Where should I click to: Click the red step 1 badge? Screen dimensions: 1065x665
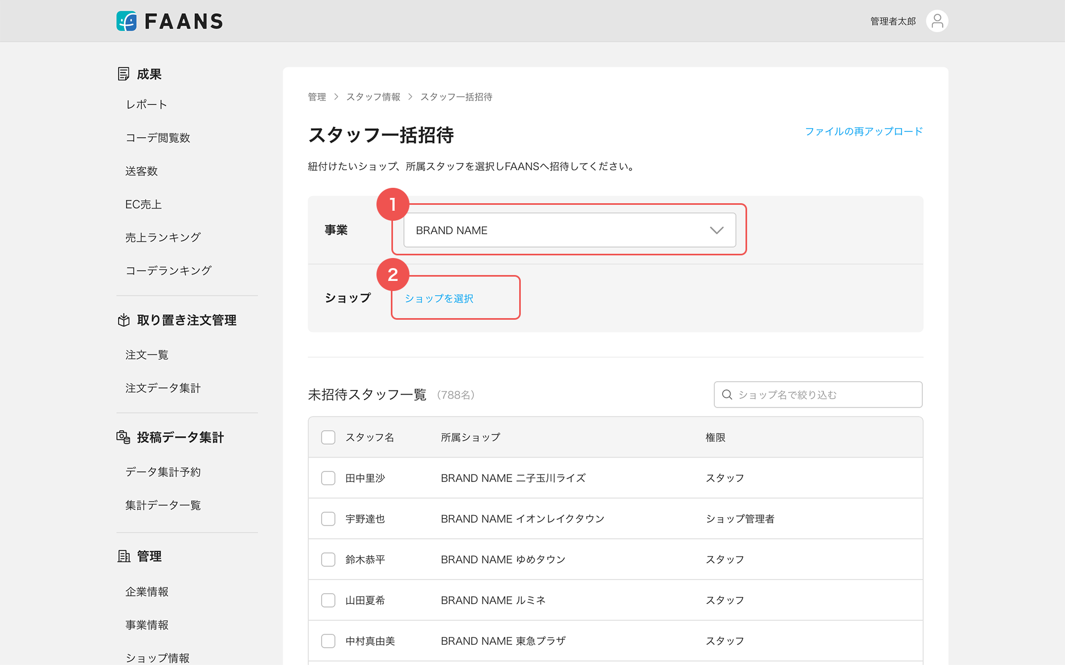392,204
